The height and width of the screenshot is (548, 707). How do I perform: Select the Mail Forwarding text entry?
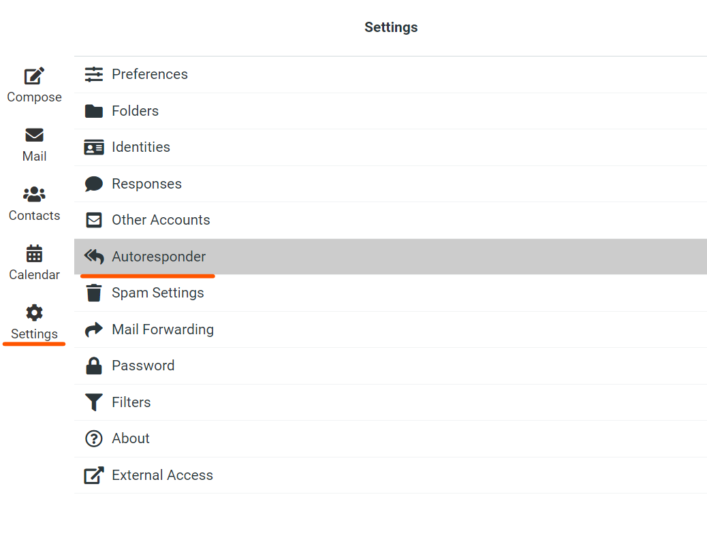(163, 329)
